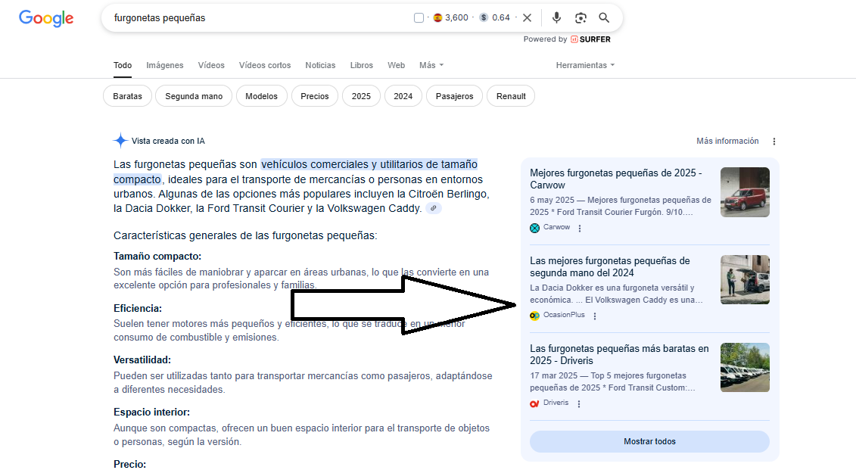Viewport: 856px width, 470px height.
Task: Click the 0.64 CPC value
Action: (500, 17)
